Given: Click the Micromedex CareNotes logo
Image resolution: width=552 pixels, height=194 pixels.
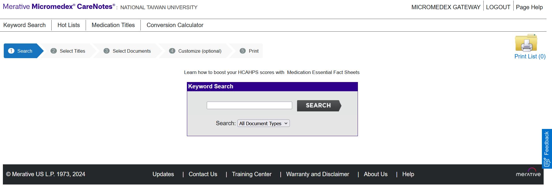Looking at the screenshot, I should pyautogui.click(x=59, y=7).
